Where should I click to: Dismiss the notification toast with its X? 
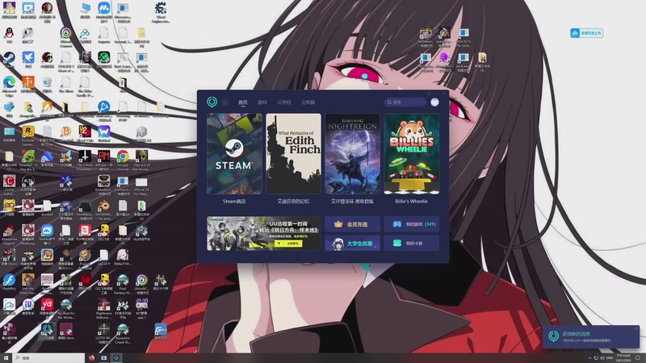(636, 329)
